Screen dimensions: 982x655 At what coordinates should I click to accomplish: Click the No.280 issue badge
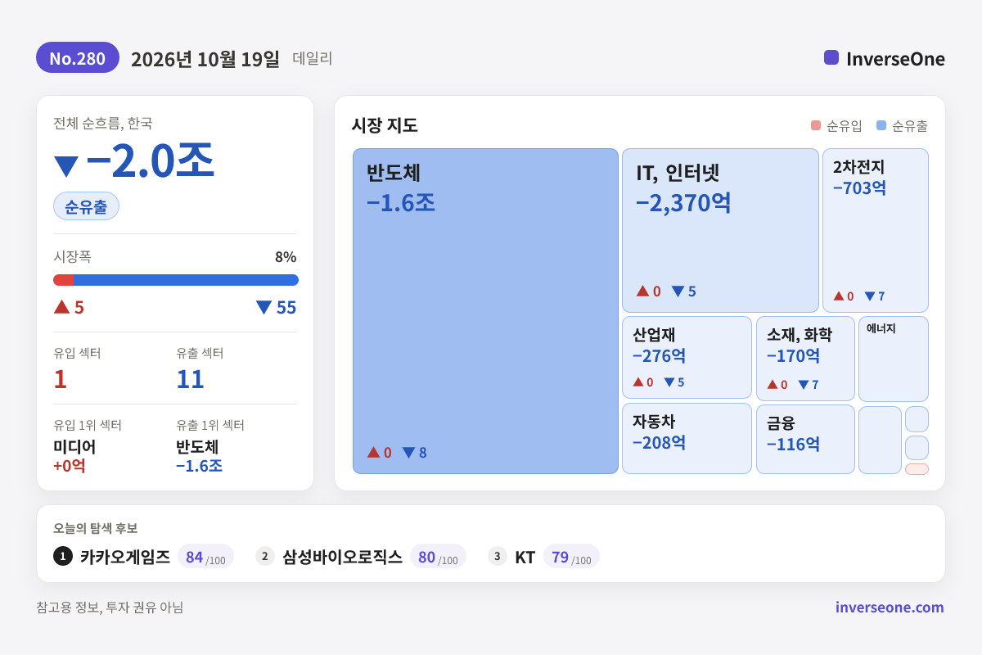click(x=78, y=58)
